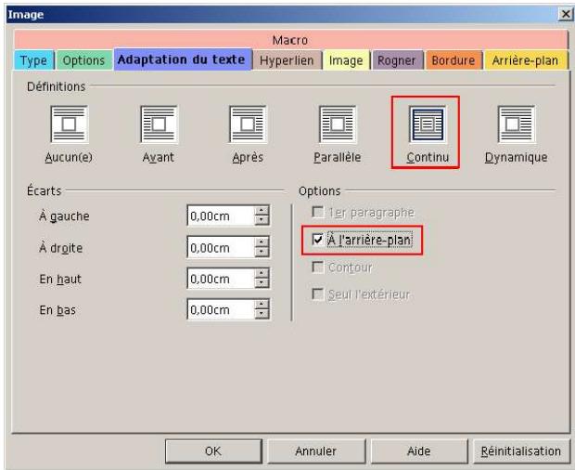Close the Image dialog window
This screenshot has height=470, width=575.
(x=566, y=14)
